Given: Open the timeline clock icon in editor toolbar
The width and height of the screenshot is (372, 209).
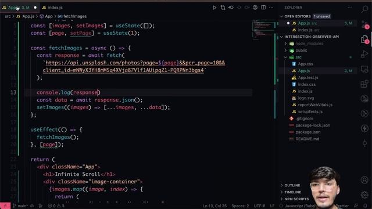Looking at the screenshot, I should tap(255, 8).
